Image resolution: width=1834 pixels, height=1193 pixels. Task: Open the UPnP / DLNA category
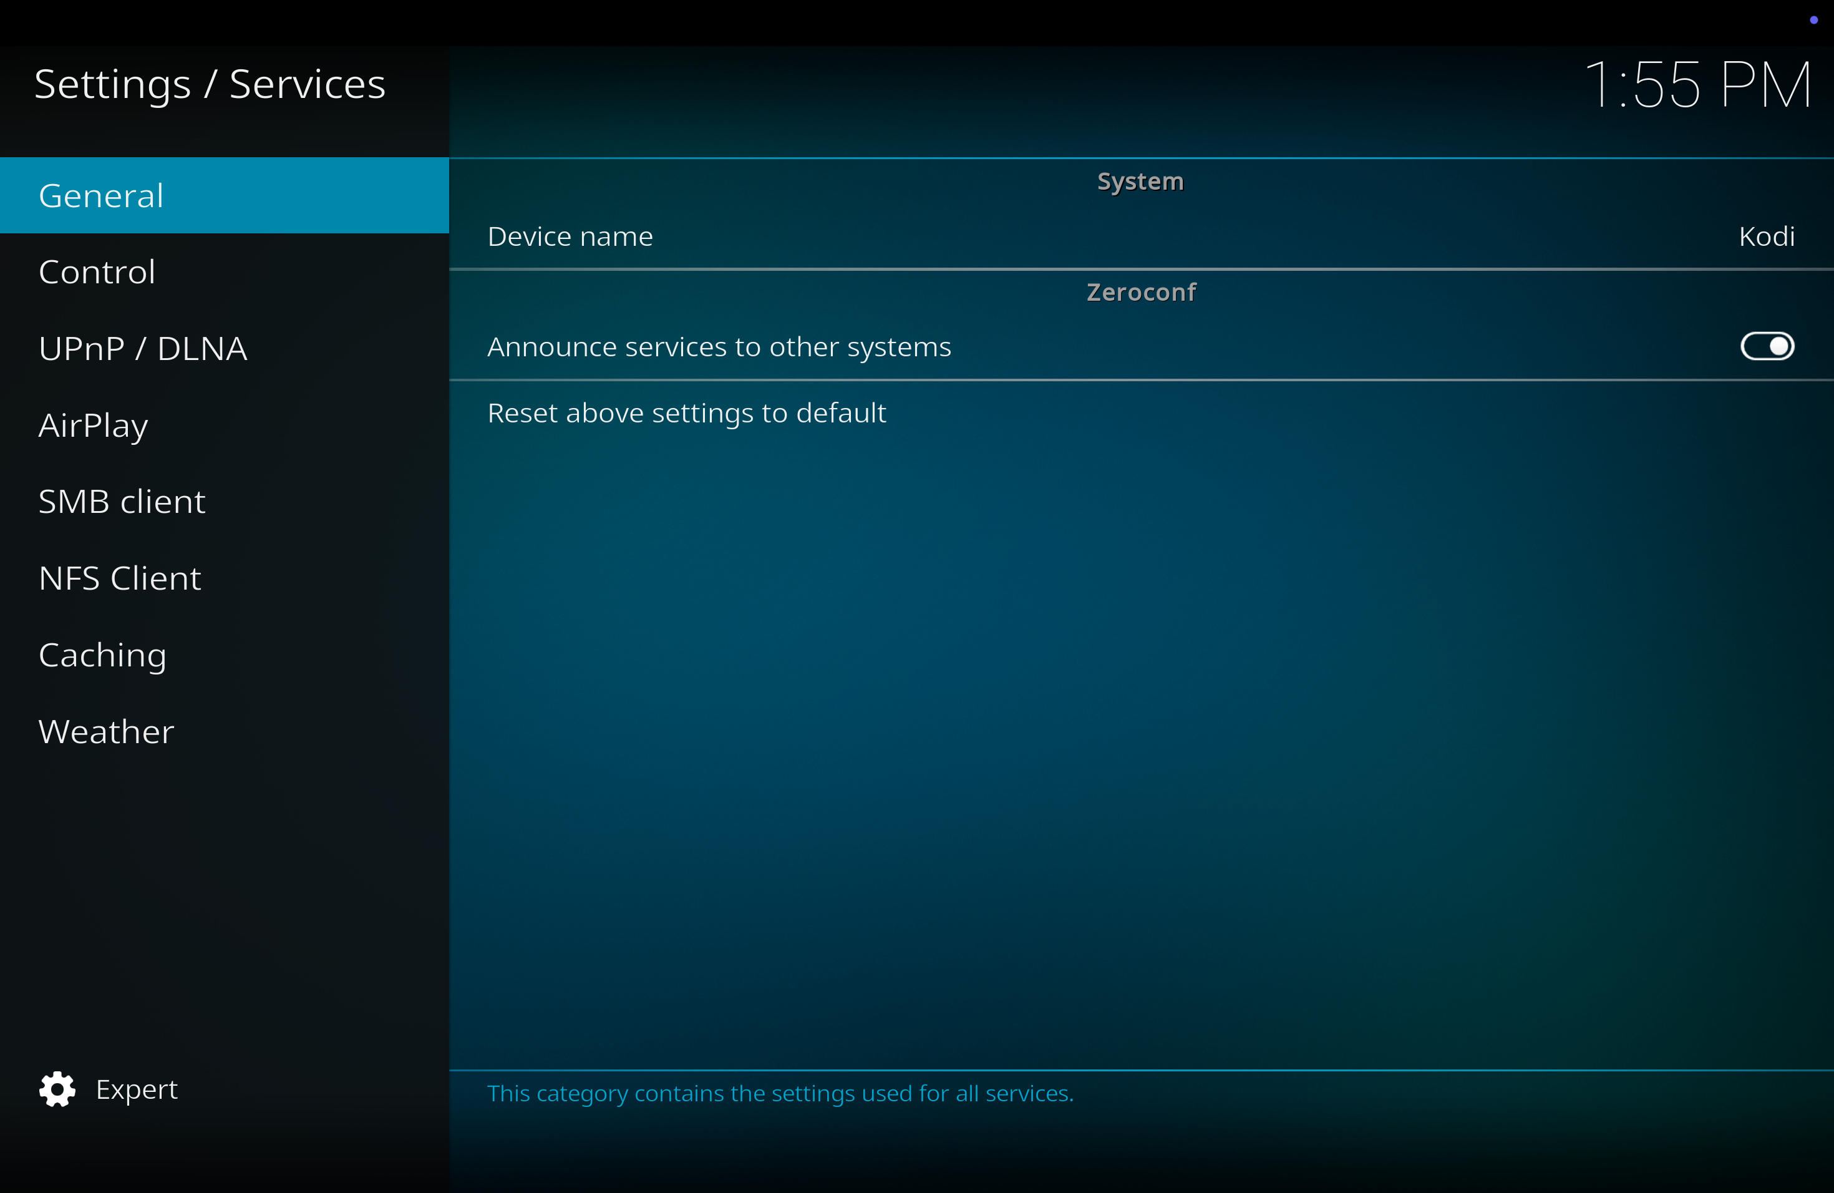tap(224, 348)
